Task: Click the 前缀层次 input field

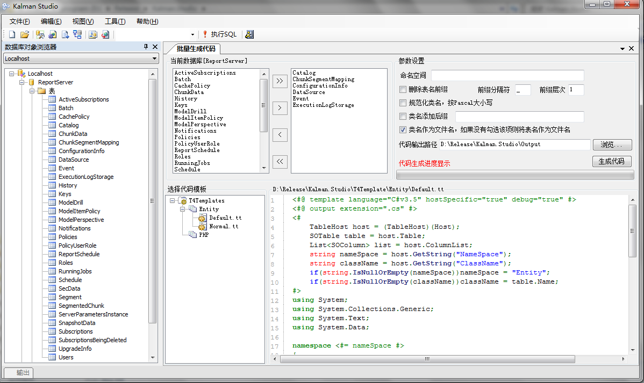Action: coord(576,90)
